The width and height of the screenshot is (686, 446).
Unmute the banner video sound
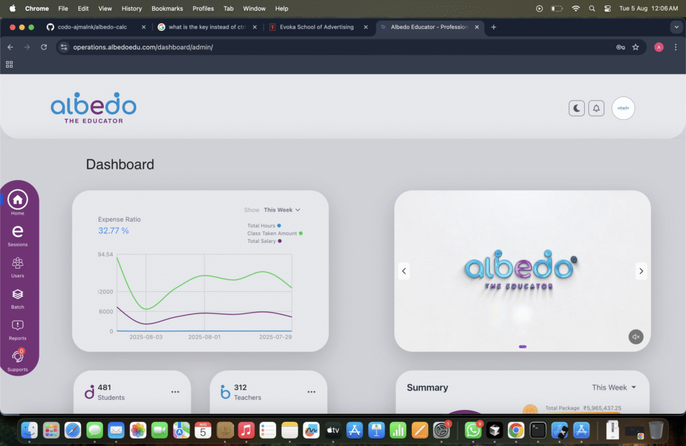click(x=636, y=337)
